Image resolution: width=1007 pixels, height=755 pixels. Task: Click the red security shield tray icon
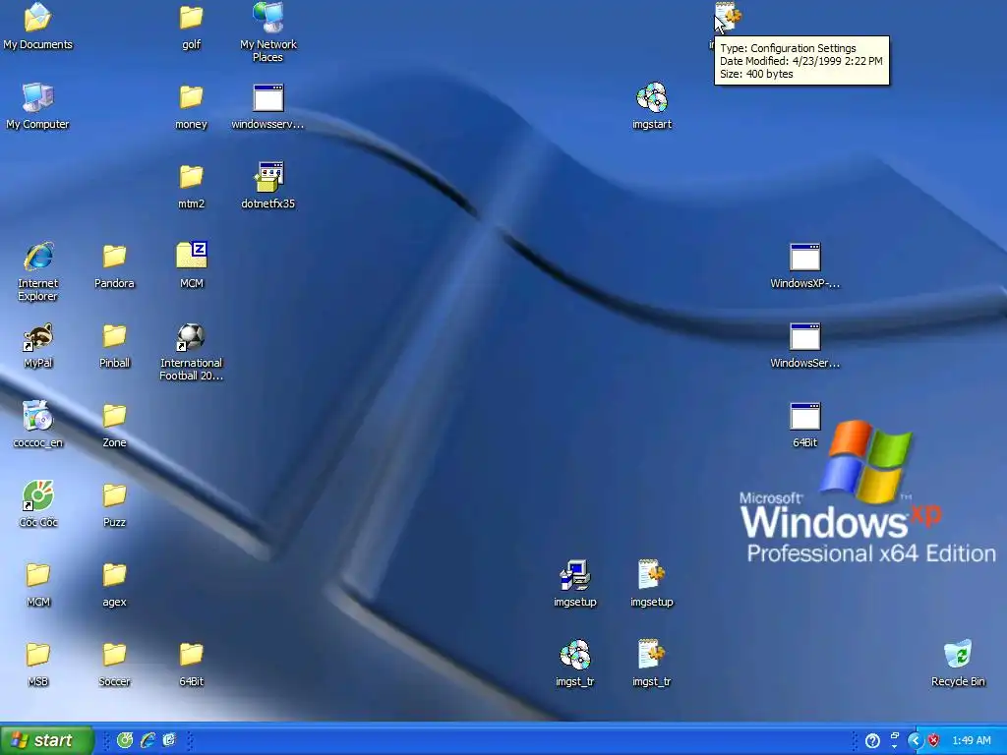click(x=933, y=740)
